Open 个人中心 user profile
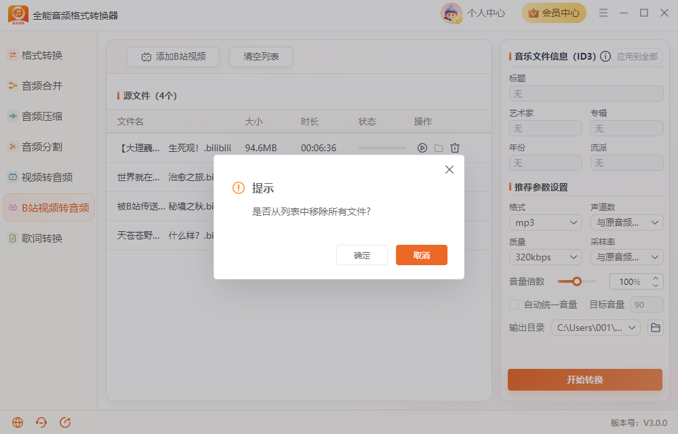 (x=485, y=14)
